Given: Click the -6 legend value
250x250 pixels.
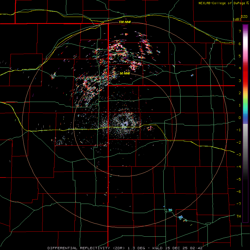Looking at the screenshot, I should 239,192.
